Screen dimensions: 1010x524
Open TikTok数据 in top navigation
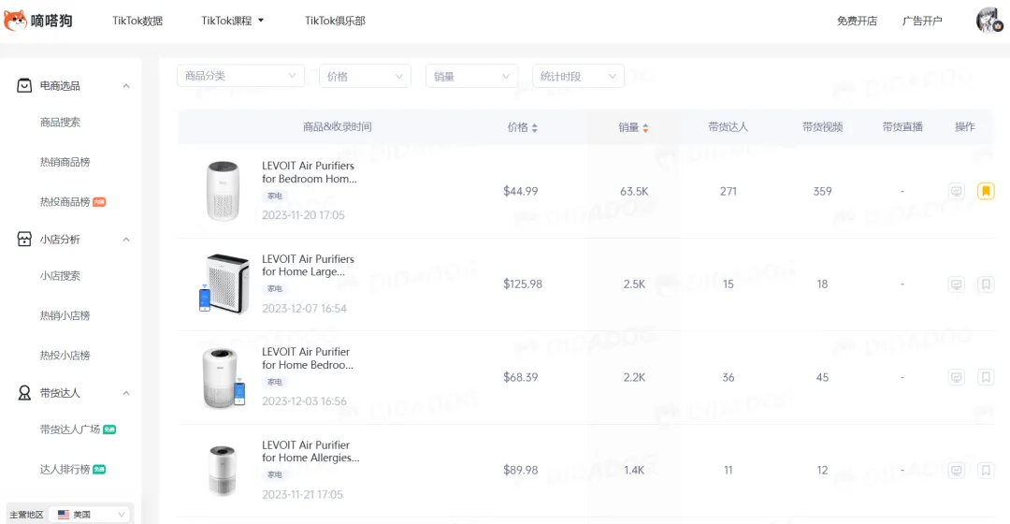click(x=137, y=21)
